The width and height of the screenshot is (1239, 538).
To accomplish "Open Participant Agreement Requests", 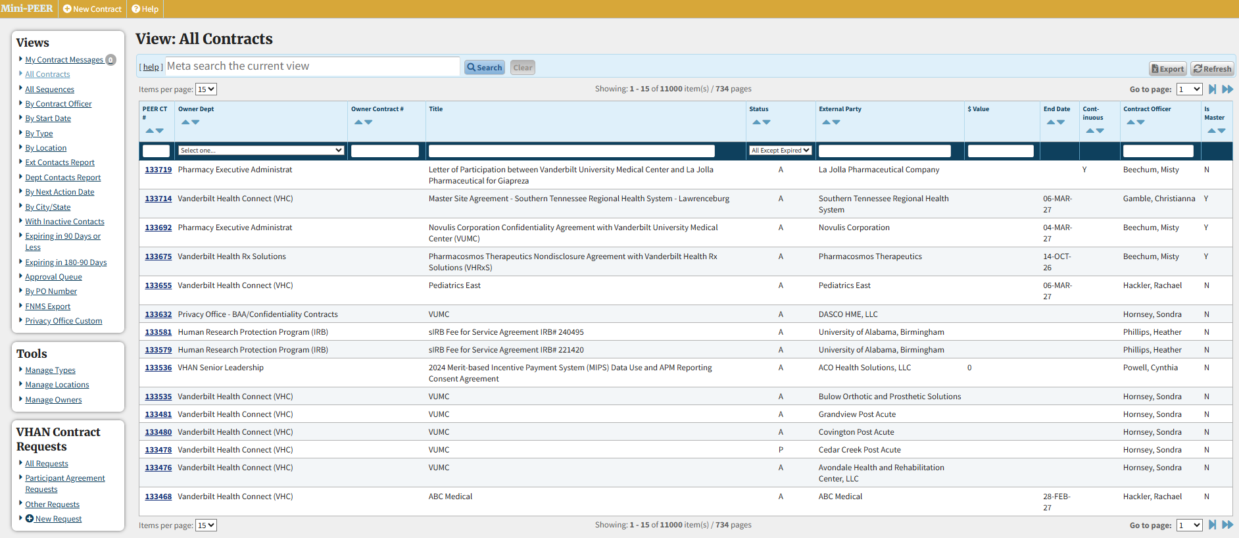I will [x=65, y=483].
